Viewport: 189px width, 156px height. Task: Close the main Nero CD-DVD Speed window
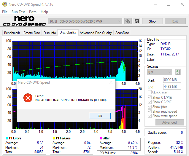[182, 4]
